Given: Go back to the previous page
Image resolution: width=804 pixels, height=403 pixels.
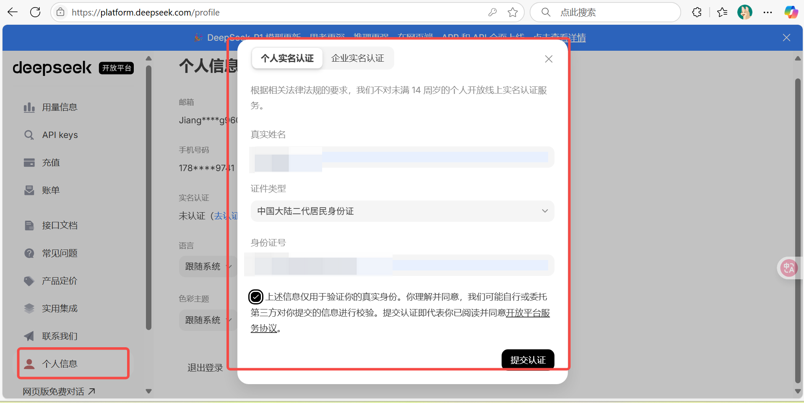Looking at the screenshot, I should click(x=13, y=12).
